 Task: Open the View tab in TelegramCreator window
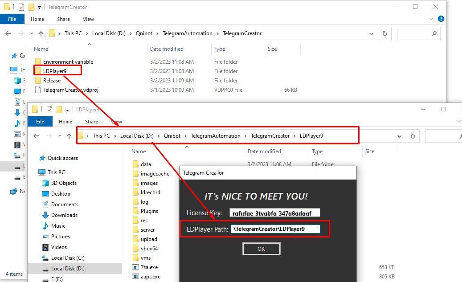(88, 19)
